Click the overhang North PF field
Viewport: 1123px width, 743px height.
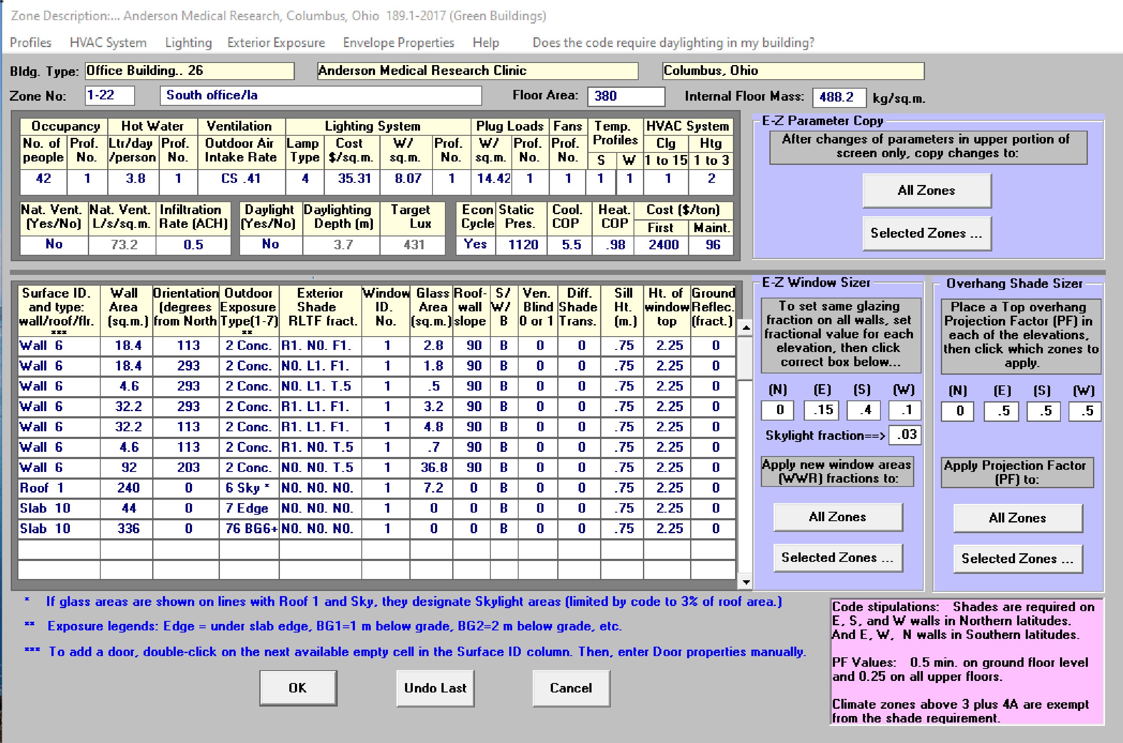tap(958, 411)
